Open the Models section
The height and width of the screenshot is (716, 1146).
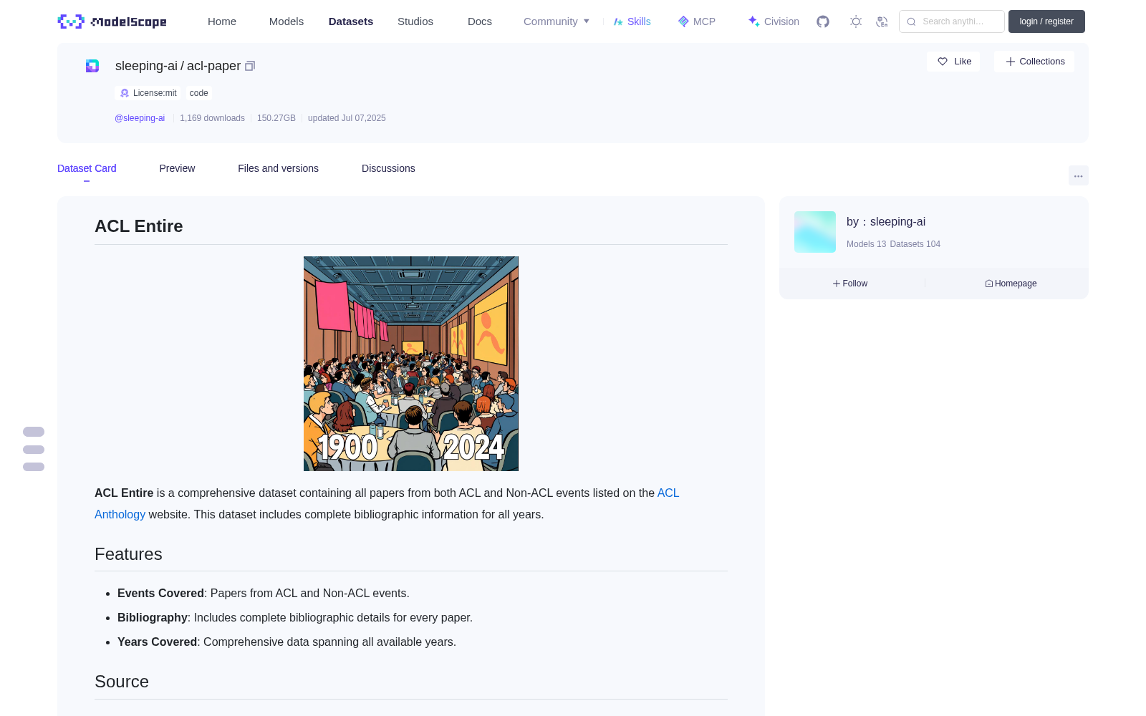coord(286,21)
